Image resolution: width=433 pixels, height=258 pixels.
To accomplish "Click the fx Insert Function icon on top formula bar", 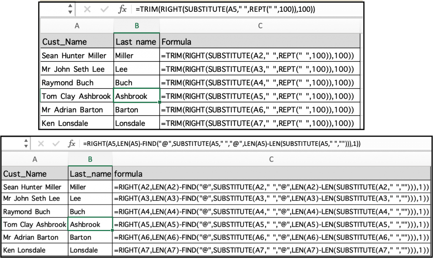I will click(x=122, y=10).
